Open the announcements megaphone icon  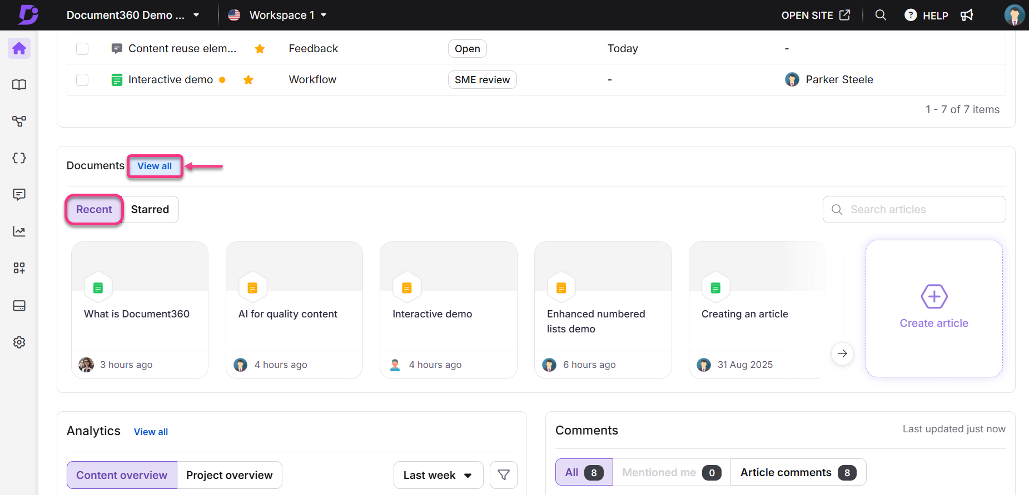[x=967, y=15]
